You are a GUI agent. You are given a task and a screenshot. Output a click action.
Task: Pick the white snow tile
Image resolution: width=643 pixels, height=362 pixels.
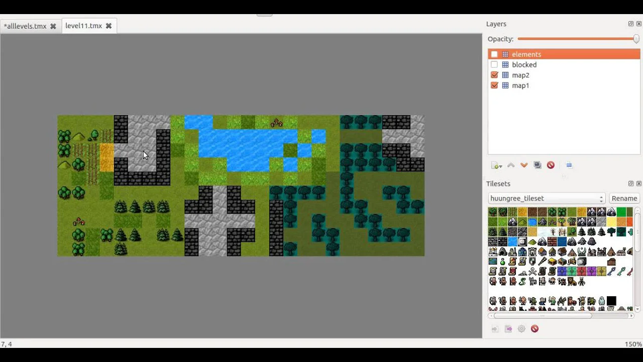542,232
